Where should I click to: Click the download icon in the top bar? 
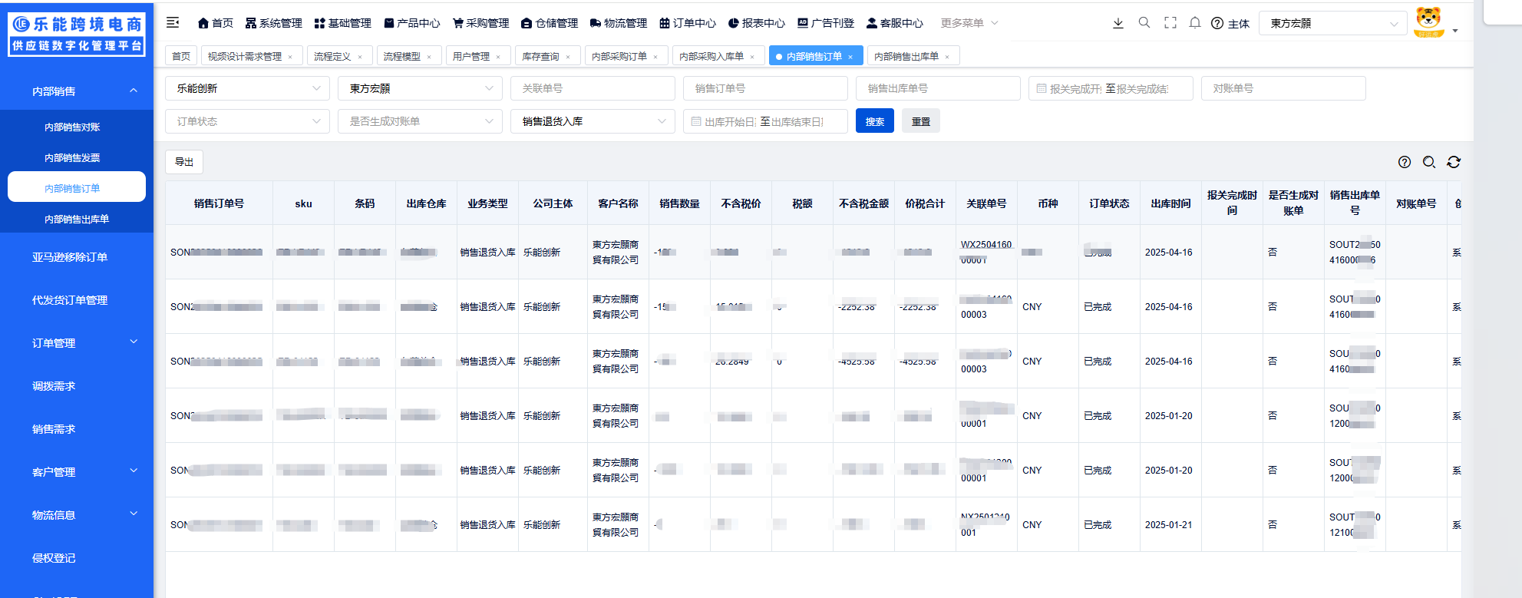click(x=1118, y=23)
